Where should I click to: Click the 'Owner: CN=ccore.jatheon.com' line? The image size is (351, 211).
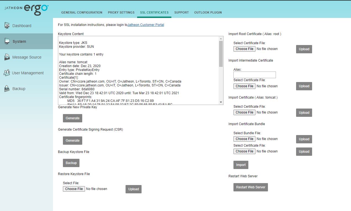coord(120,81)
